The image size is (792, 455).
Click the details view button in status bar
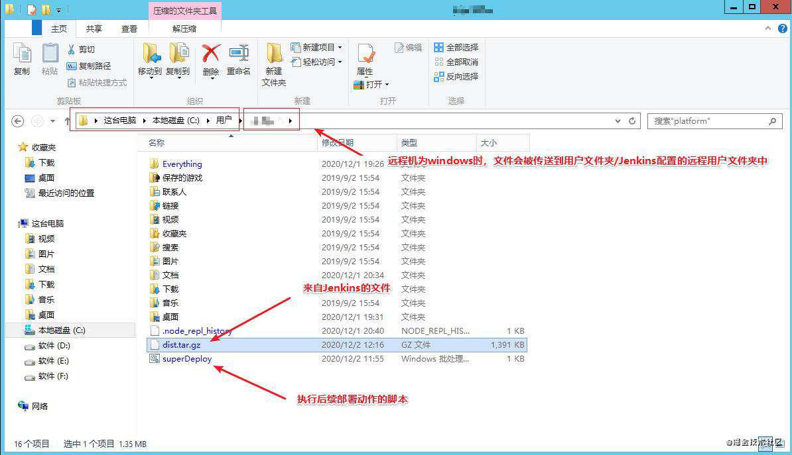[765, 443]
